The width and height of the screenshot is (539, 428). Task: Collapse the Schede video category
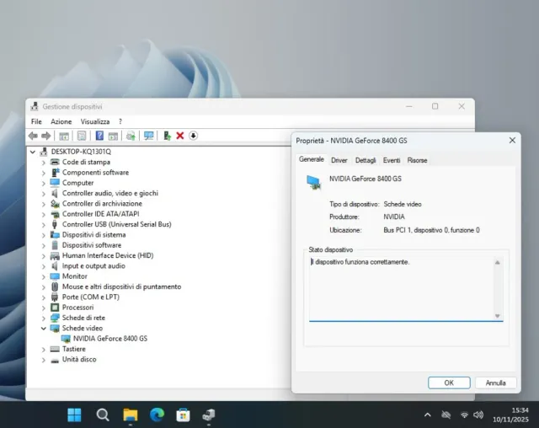tap(44, 329)
